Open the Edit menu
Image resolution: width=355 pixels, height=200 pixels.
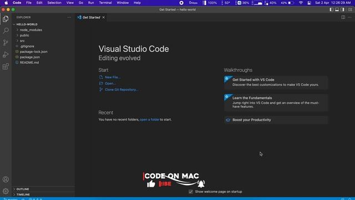(39, 3)
